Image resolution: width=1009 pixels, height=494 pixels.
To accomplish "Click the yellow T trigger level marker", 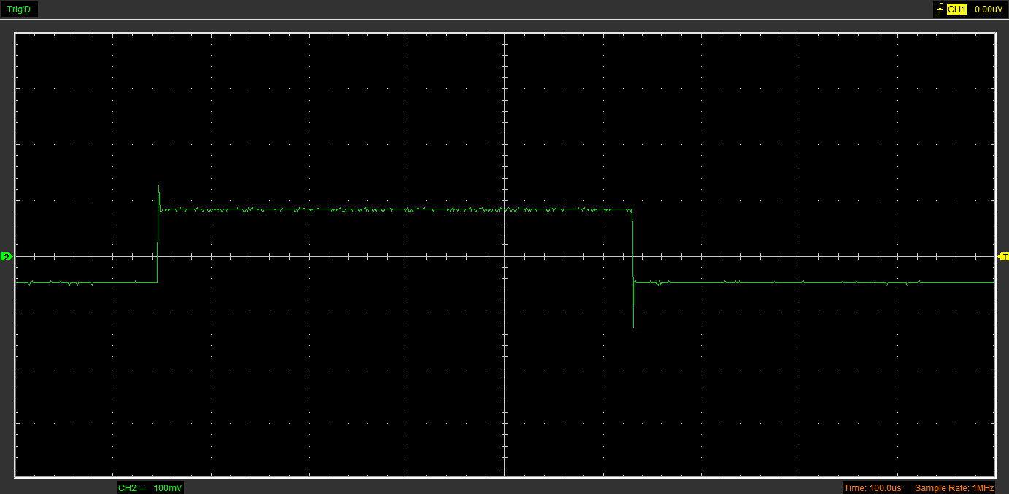I will tap(1003, 257).
